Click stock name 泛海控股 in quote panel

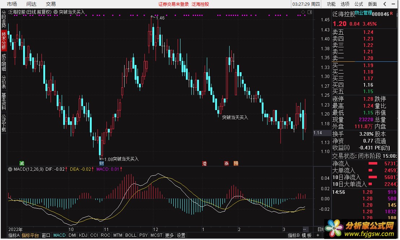tap(344, 14)
